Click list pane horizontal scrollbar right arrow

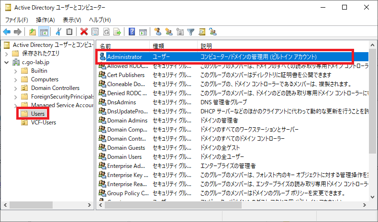coord(365,205)
